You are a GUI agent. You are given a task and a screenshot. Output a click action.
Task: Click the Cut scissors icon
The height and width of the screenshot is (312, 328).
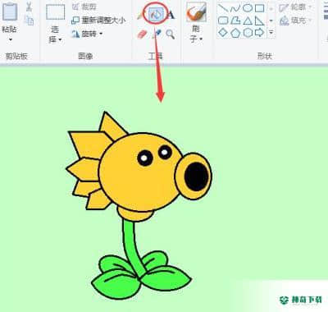29,7
